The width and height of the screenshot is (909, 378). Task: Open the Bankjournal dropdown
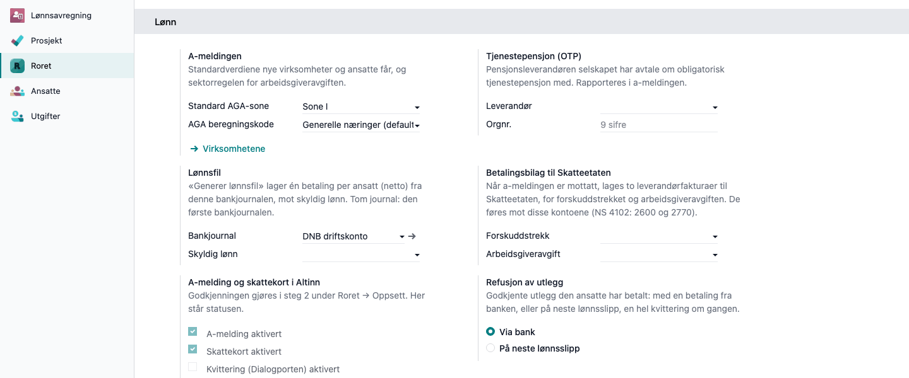point(353,236)
